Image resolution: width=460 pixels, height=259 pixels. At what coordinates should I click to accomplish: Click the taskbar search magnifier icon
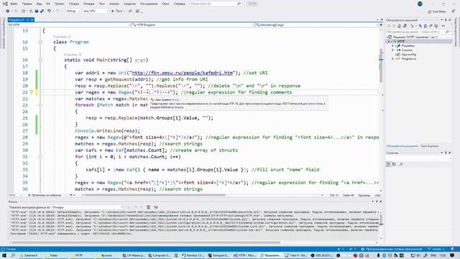[13, 255]
